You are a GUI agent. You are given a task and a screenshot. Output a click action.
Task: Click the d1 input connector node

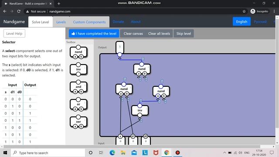(133, 137)
